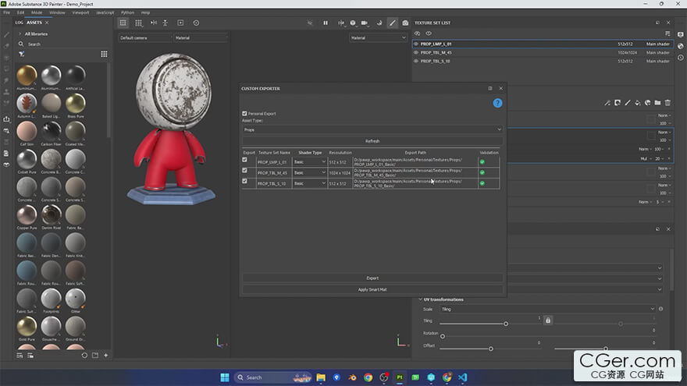Open Visual Studio Code from the taskbar
687x386 pixels.
click(x=462, y=377)
